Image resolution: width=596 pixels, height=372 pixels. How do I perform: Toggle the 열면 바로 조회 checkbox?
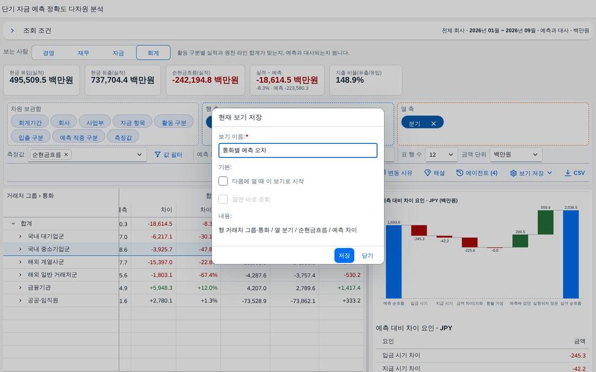(223, 199)
